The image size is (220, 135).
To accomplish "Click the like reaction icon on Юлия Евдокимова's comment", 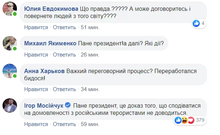I will (196, 23).
